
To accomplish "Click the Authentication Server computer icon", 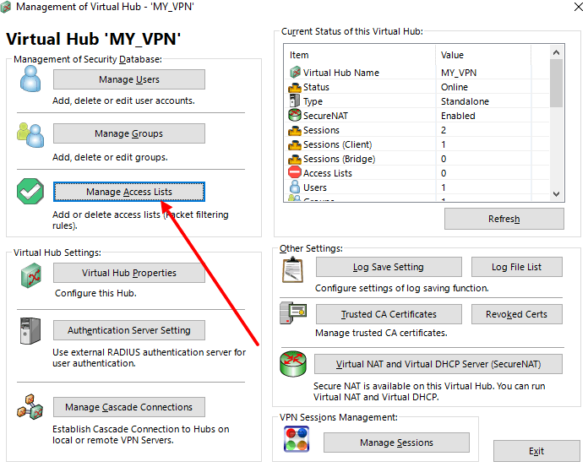I will coord(30,333).
